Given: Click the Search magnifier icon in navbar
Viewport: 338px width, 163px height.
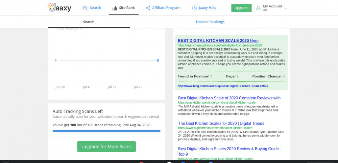Looking at the screenshot, I should [86, 8].
